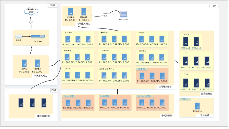The image size is (229, 129).
Task: Click the 应用数据库 label
Action: point(207,94)
